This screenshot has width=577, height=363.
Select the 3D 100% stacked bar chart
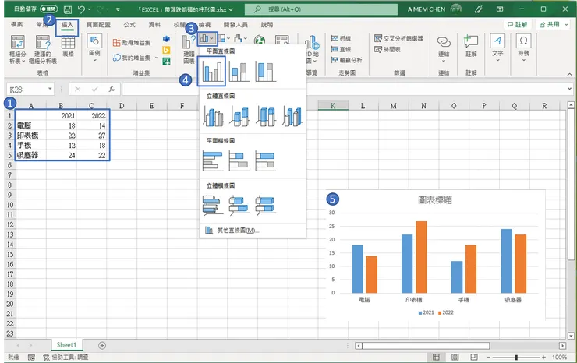(265, 205)
